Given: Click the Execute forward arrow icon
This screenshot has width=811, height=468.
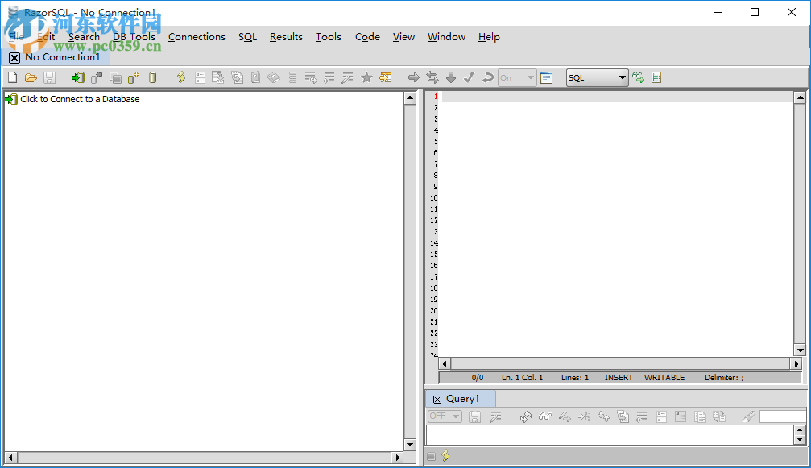Looking at the screenshot, I should tap(413, 77).
